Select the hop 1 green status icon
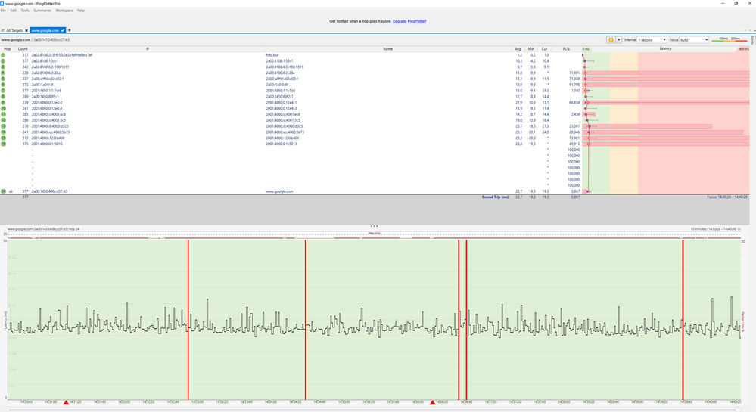756x412 pixels. pos(3,55)
